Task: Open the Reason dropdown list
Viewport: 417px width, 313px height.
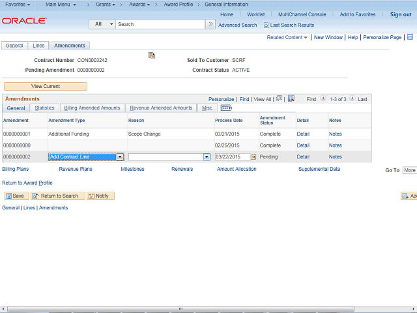Action: [x=207, y=157]
